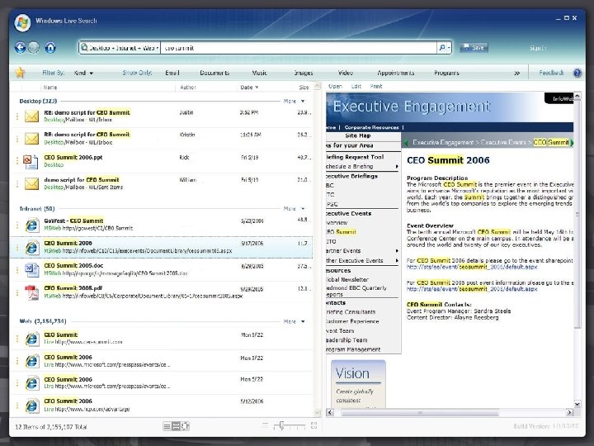Expand More for the Desktop group
The width and height of the screenshot is (594, 446).
click(x=295, y=102)
